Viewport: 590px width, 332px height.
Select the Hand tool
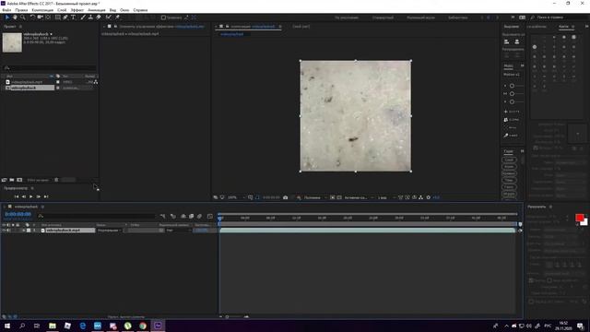tap(15, 18)
